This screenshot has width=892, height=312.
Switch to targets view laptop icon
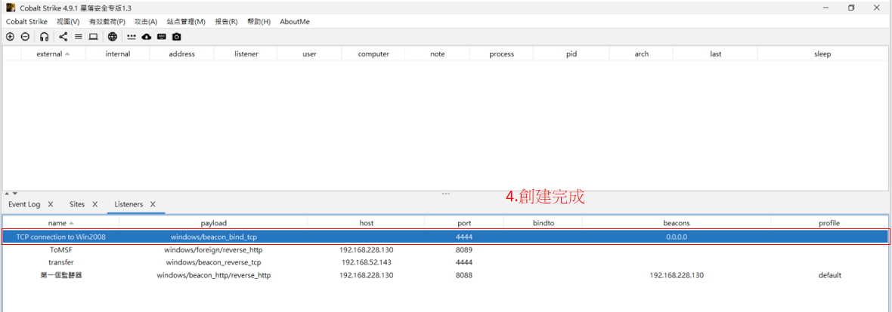point(93,37)
